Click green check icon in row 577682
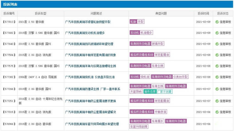The image size is (234, 131). click(217, 33)
